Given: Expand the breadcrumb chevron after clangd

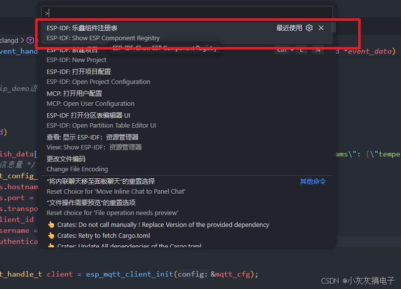Looking at the screenshot, I should click(22, 40).
